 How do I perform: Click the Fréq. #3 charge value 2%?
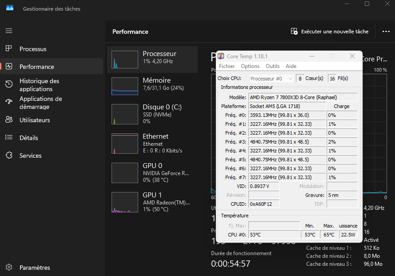[342, 142]
